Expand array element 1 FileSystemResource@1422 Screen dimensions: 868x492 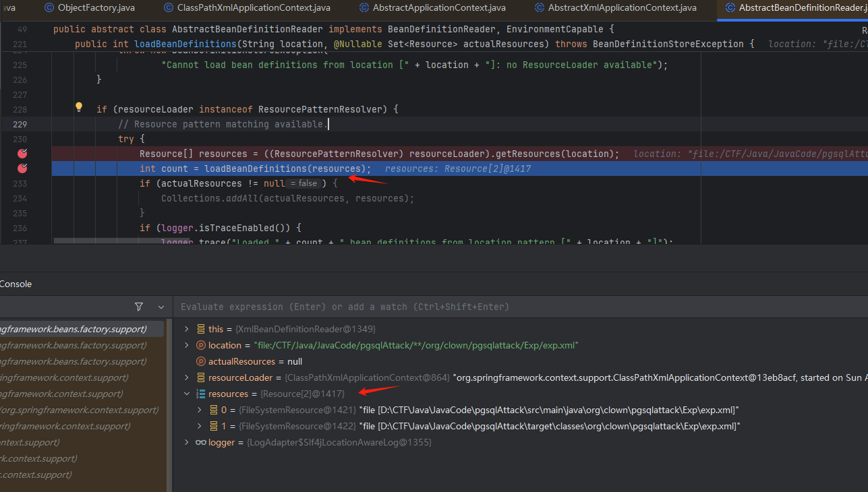(x=199, y=426)
